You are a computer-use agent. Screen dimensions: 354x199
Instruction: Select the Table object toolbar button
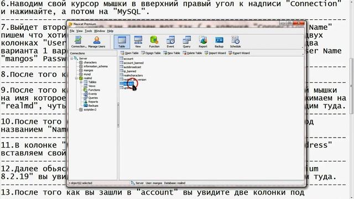tap(122, 42)
